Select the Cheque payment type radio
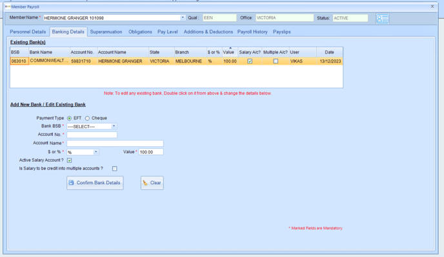Screen dimensions: 444x257 [87, 118]
